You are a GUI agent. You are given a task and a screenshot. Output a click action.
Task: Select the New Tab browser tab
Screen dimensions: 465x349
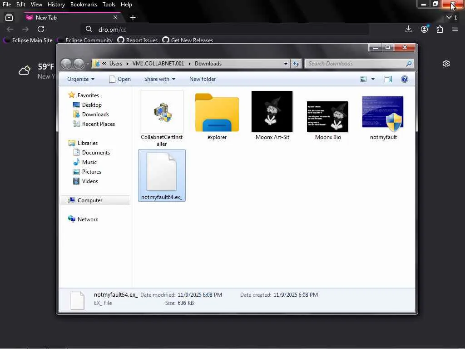73,18
